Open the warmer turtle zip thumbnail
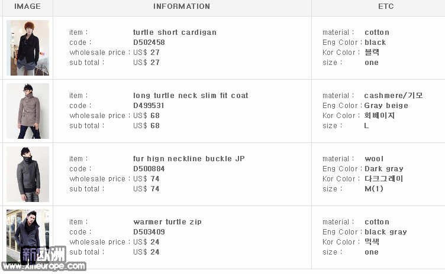This screenshot has width=445, height=274. pyautogui.click(x=28, y=237)
